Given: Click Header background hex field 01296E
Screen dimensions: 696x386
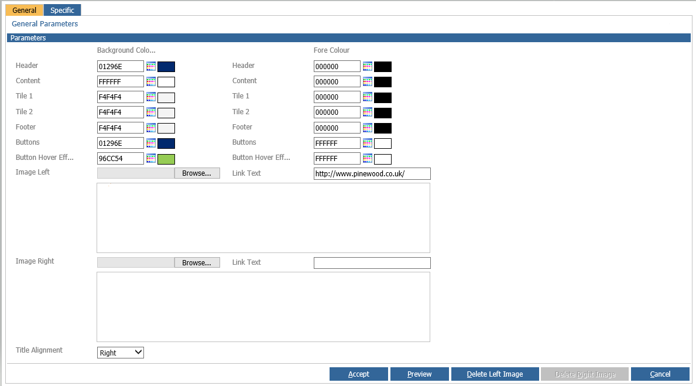Looking at the screenshot, I should point(120,66).
